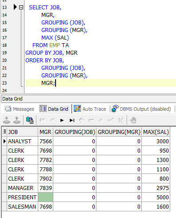176x218 pixels.
Task: Open the DBMS Output (disabled) tab
Action: click(x=141, y=109)
